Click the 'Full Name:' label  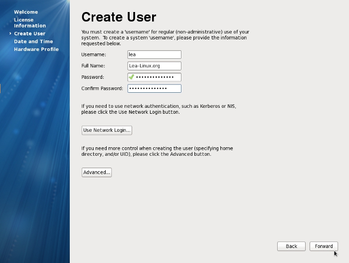(x=94, y=66)
